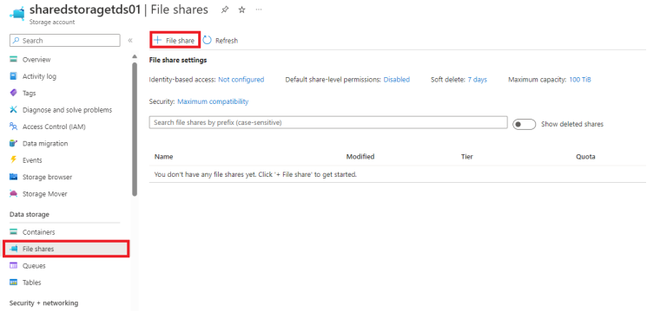Image resolution: width=647 pixels, height=312 pixels.
Task: Open Soft delete 7 days link
Action: click(x=477, y=80)
